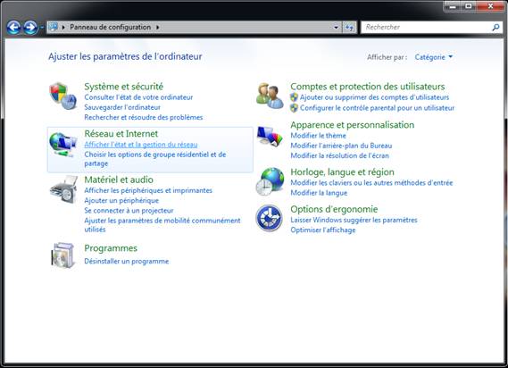Click the Comptes et protection users icon
The height and width of the screenshot is (368, 508).
point(270,96)
